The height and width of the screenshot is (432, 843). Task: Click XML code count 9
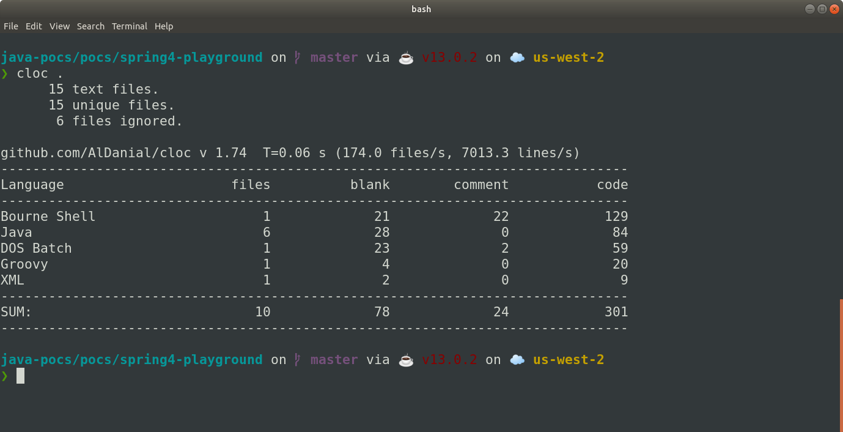(x=624, y=280)
